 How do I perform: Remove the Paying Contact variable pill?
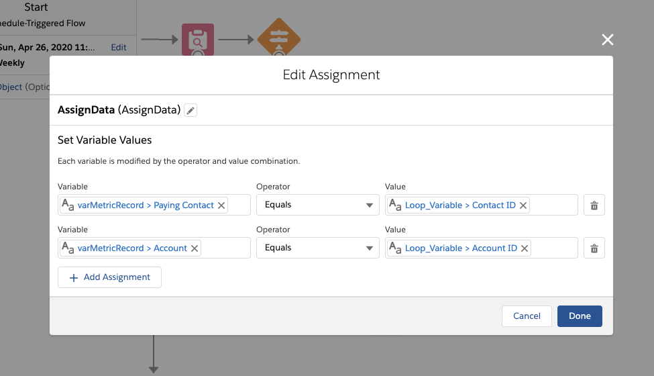click(x=221, y=205)
